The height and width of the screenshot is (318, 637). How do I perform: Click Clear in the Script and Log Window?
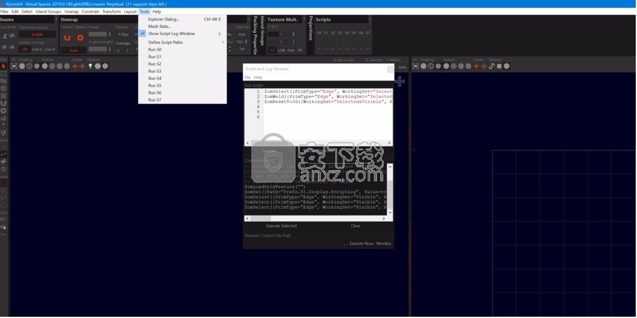tap(355, 226)
